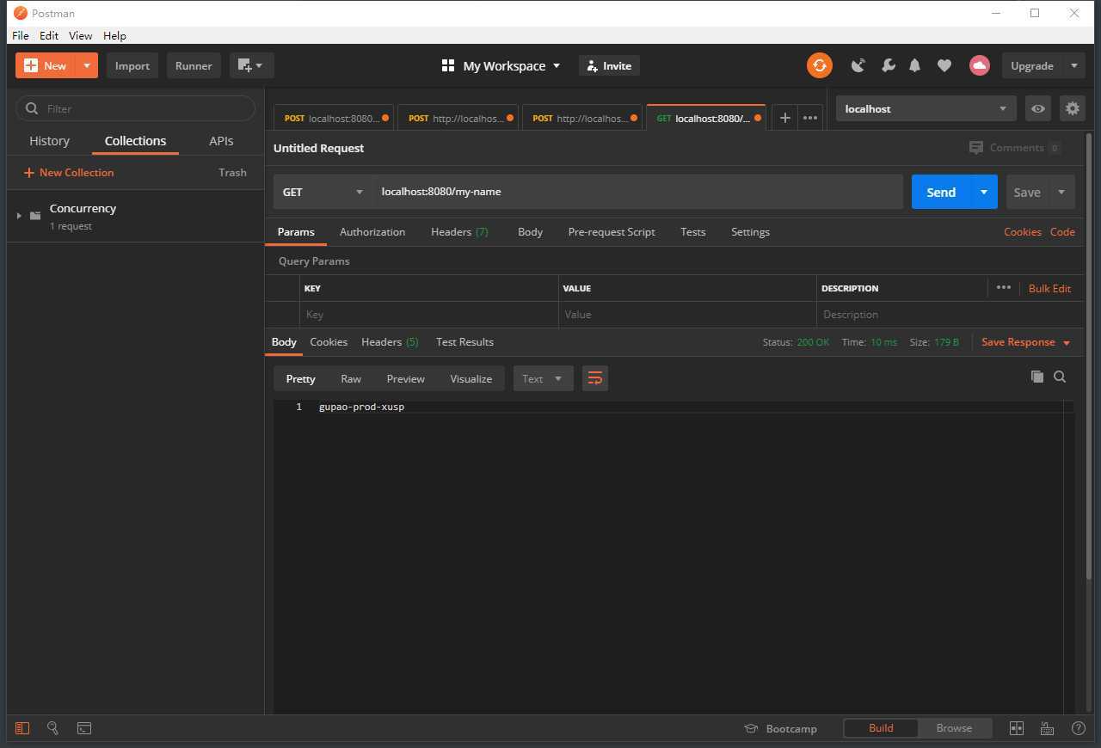Viewport: 1101px width, 748px height.
Task: Toggle line wrap in response
Action: [594, 378]
